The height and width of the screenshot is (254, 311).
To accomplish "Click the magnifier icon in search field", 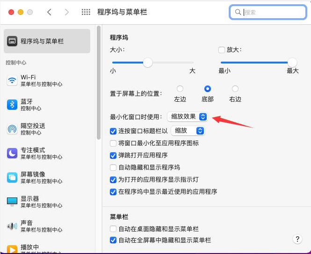I will click(x=238, y=12).
